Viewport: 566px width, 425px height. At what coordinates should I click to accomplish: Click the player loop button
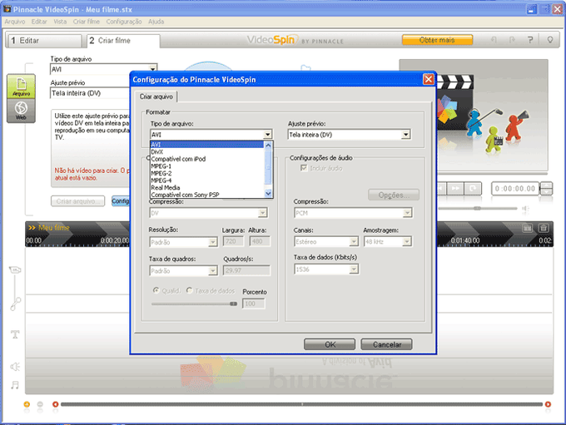pos(473,188)
